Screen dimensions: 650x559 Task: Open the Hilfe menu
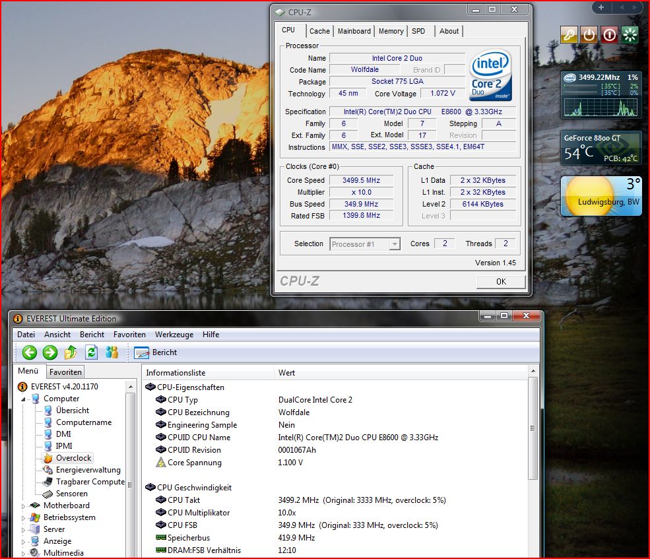[211, 335]
